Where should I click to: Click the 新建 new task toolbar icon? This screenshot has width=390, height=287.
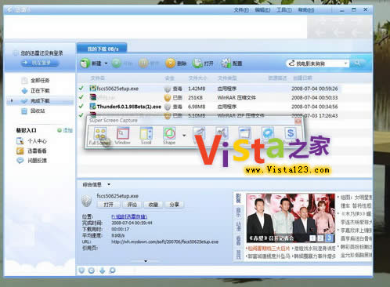point(85,64)
